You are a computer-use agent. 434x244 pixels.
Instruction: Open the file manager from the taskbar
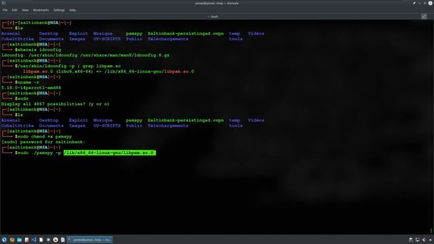(19, 239)
